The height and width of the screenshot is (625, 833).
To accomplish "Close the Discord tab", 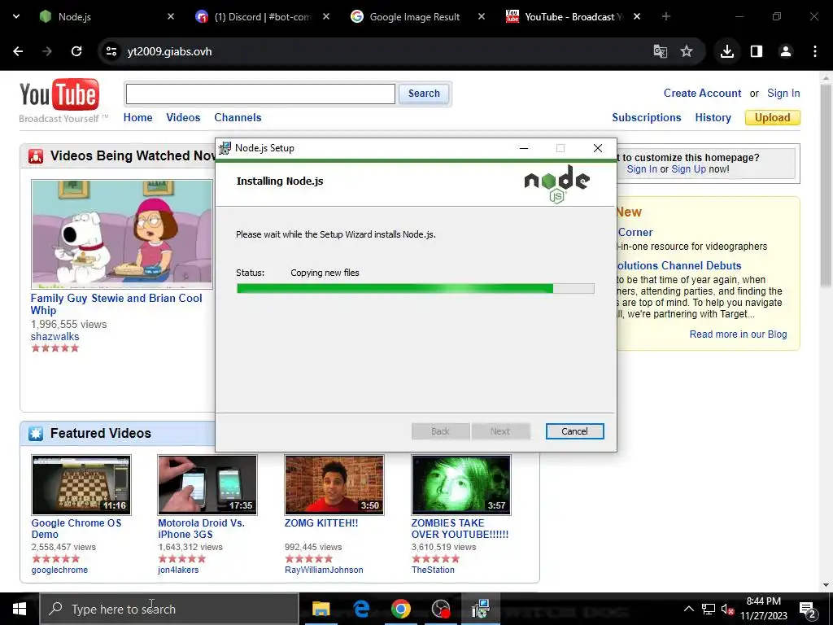I will [x=326, y=16].
